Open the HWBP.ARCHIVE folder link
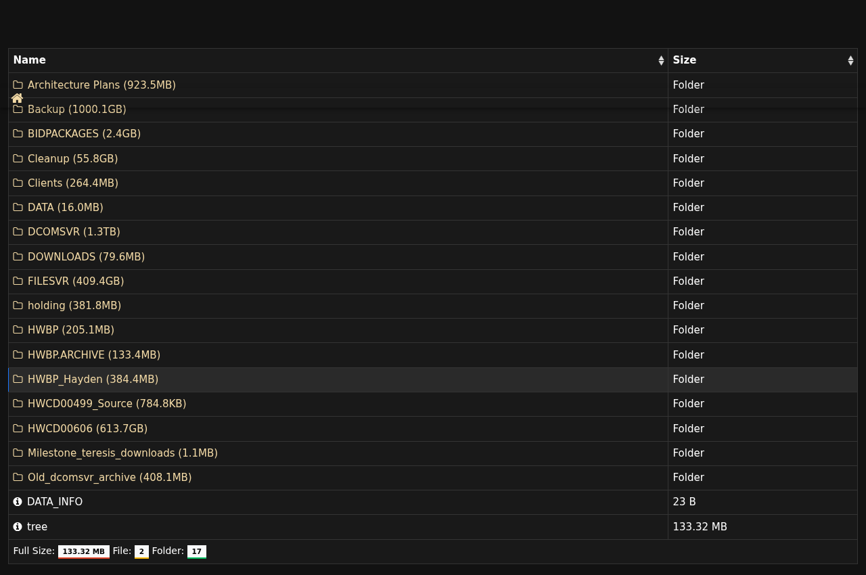The height and width of the screenshot is (575, 866). pos(94,355)
